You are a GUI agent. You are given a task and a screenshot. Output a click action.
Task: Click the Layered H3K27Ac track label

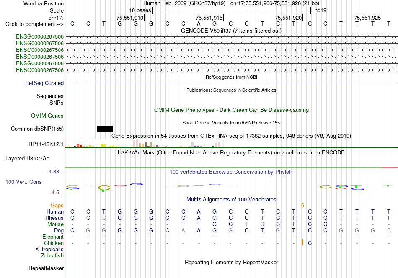(27, 159)
